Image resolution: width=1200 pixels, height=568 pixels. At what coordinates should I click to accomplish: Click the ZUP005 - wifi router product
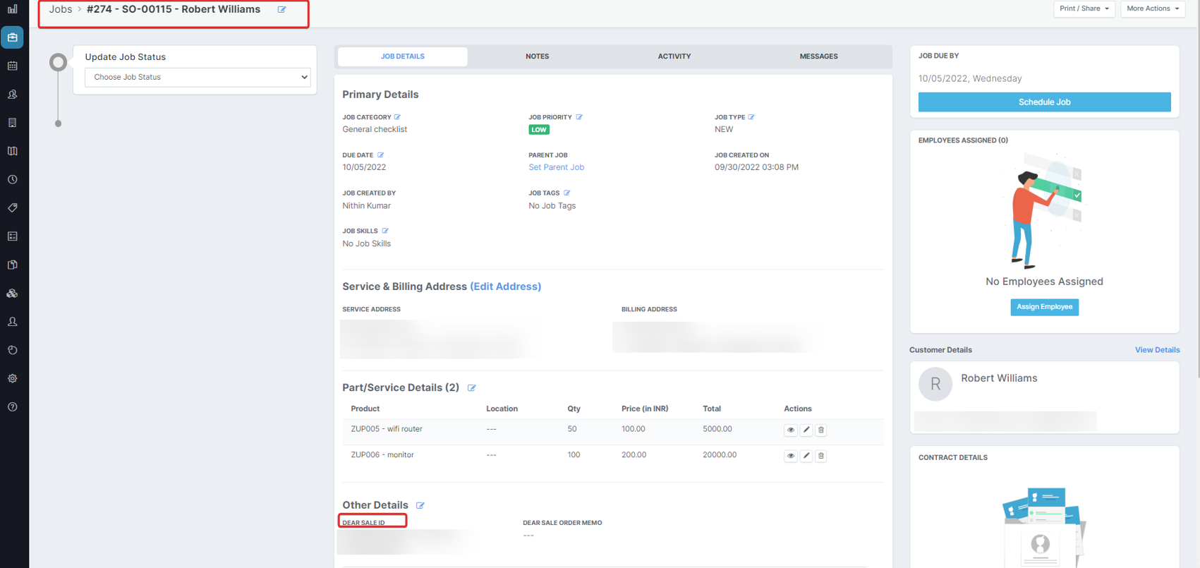pos(387,429)
